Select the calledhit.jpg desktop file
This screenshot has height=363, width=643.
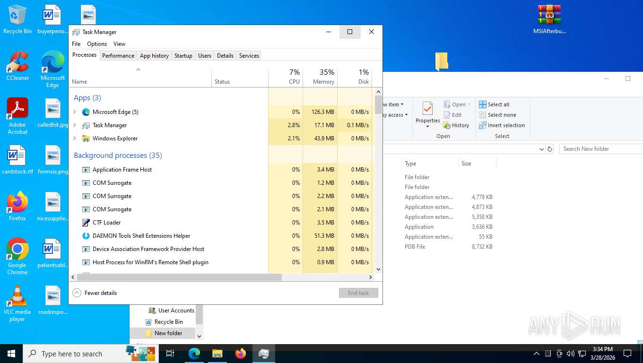52,113
